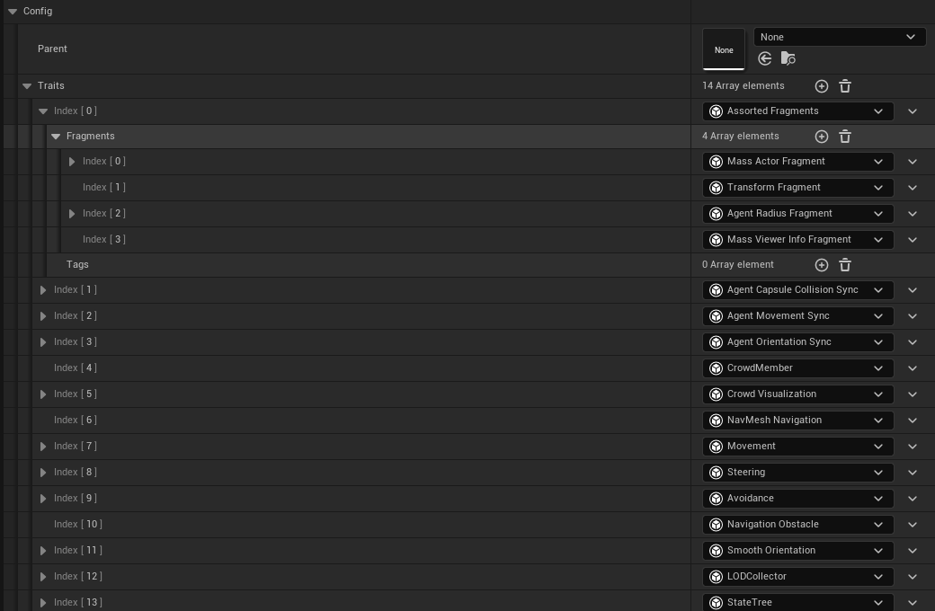Collapse Traits Index [ 0 ] row
Viewport: 935px width, 611px height.
(43, 111)
